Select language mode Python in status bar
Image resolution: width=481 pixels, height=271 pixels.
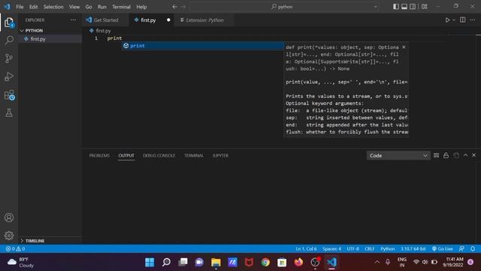(x=388, y=248)
